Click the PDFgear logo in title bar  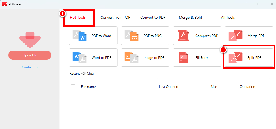click(x=5, y=4)
